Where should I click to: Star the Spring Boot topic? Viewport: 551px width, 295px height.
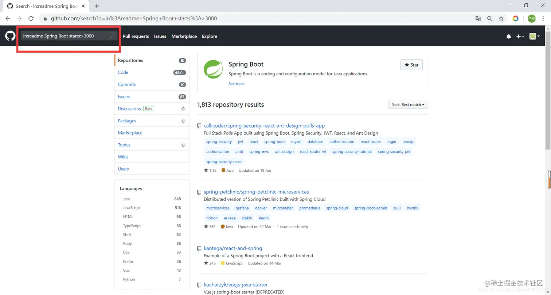[x=411, y=65]
